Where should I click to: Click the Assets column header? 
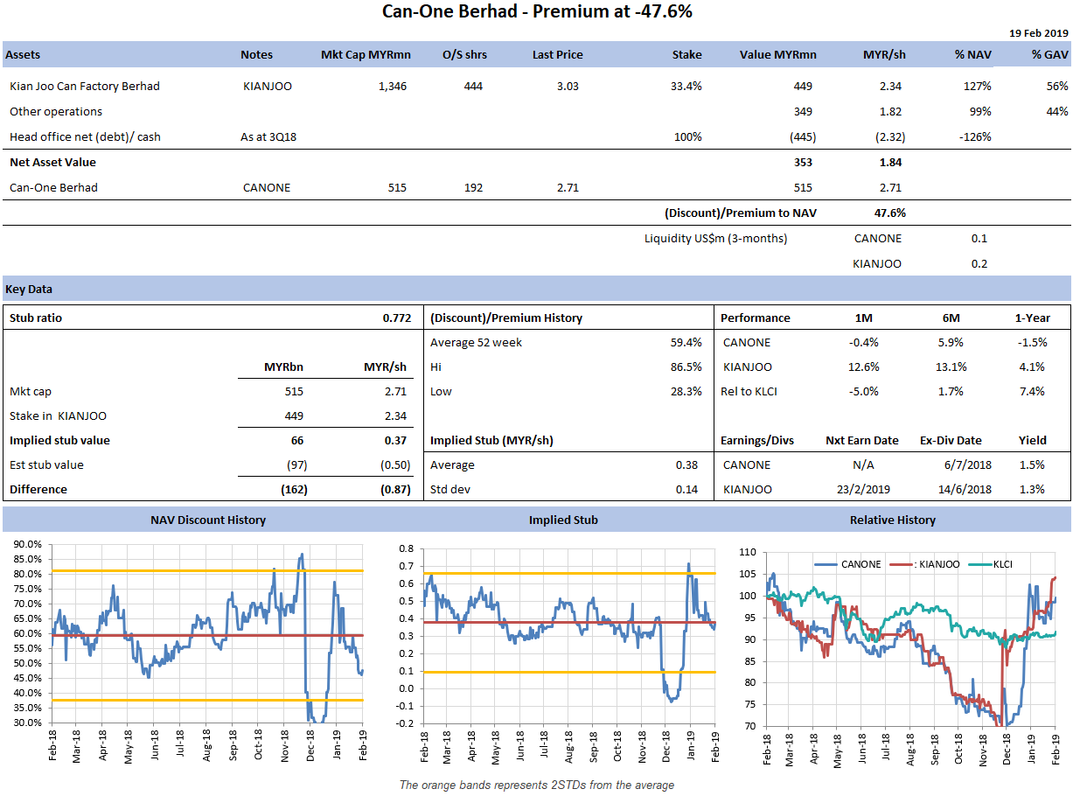(23, 54)
